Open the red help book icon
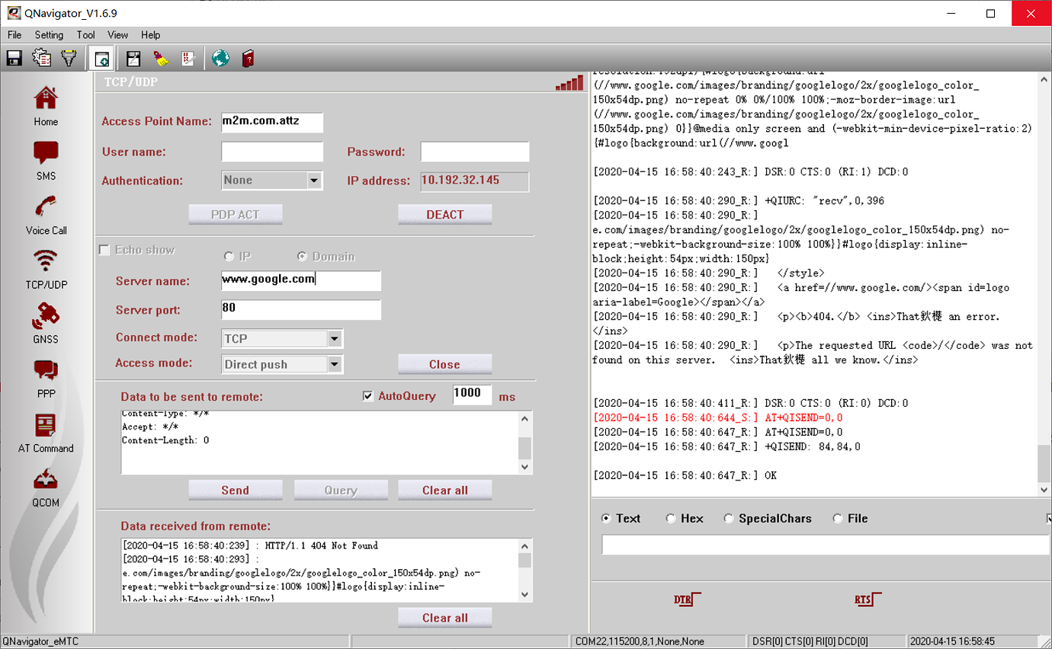 248,58
